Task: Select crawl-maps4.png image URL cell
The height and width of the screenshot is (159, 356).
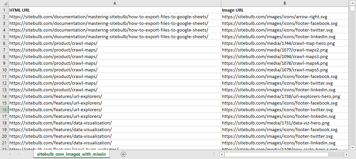Action: pos(285,63)
